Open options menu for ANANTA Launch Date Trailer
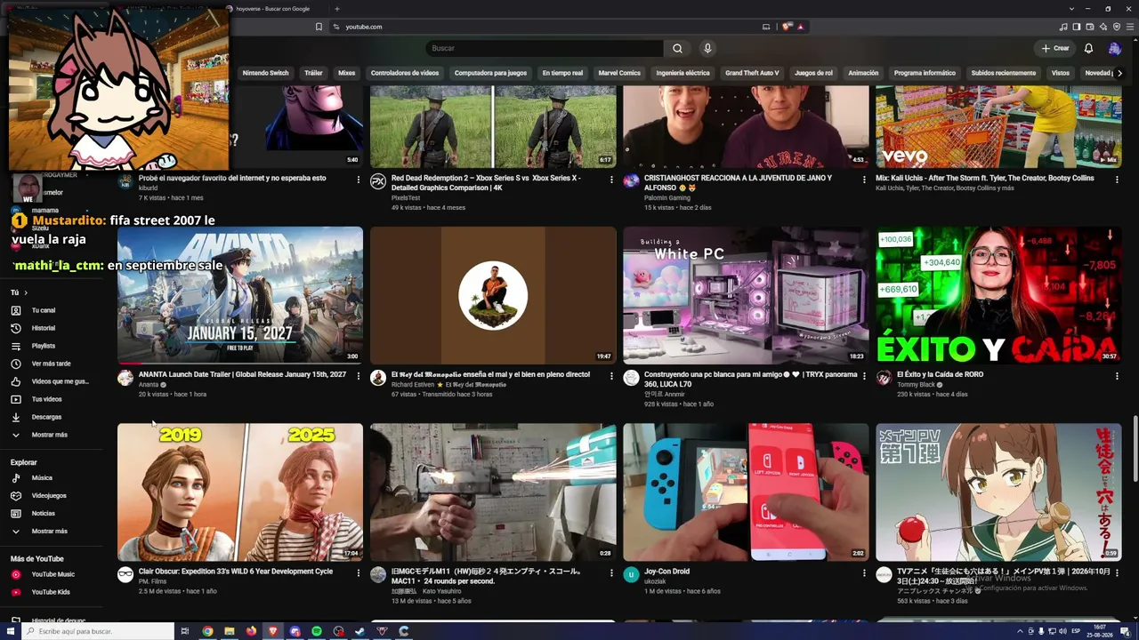 359,376
